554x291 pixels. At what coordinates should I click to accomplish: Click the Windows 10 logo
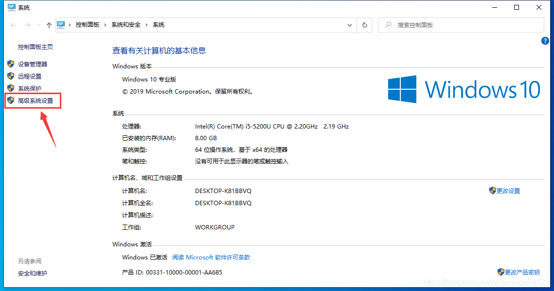[x=464, y=89]
